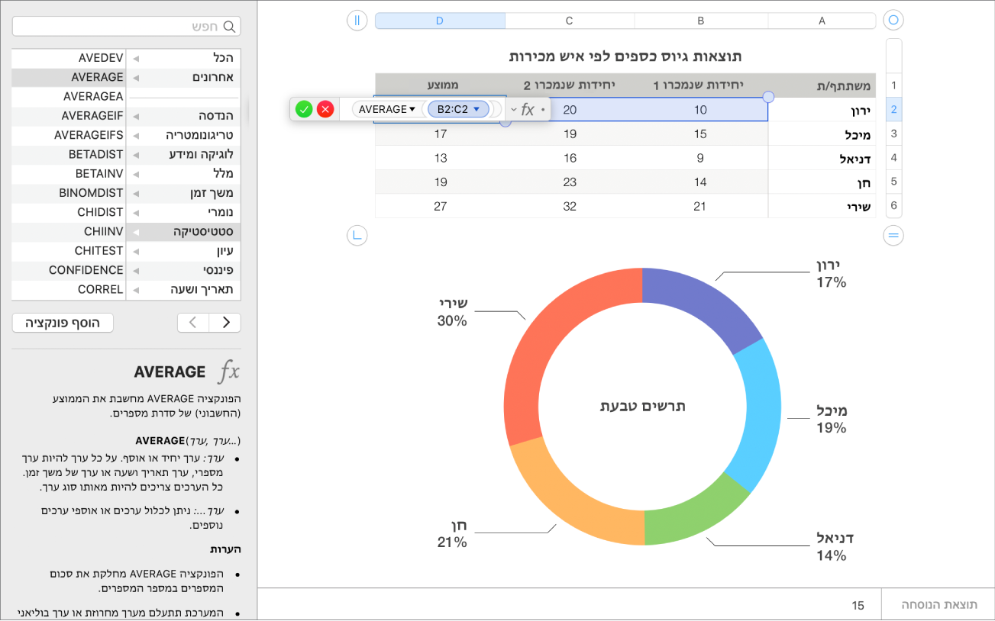Choose CONFIDENCE in the function list
Image resolution: width=995 pixels, height=621 pixels.
pyautogui.click(x=69, y=270)
